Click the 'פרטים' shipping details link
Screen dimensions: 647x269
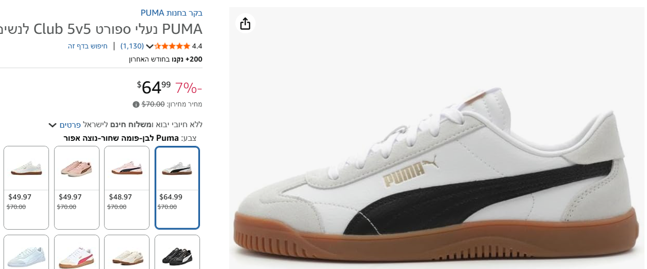[70, 125]
